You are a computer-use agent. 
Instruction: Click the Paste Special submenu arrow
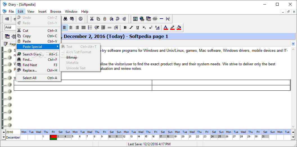click(x=58, y=47)
